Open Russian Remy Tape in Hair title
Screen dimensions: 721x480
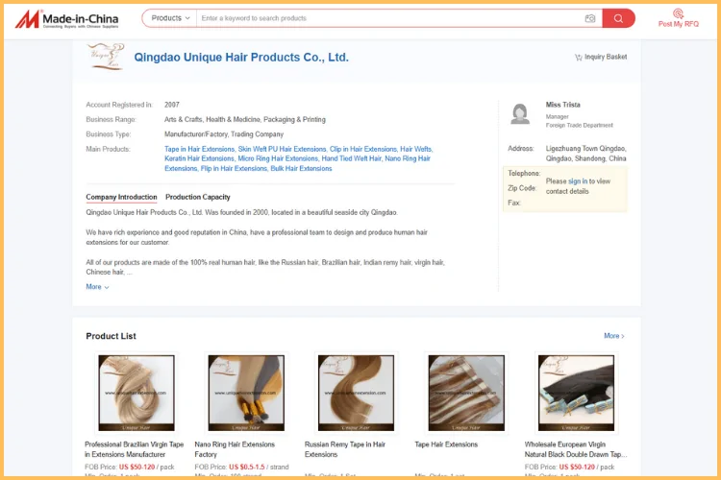345,449
